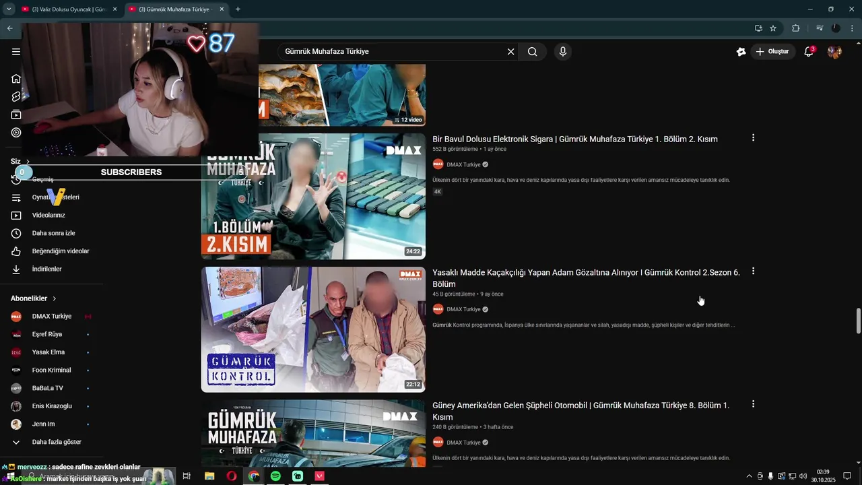Clear the search box with the X
Screen dimensions: 862x485
[510, 51]
